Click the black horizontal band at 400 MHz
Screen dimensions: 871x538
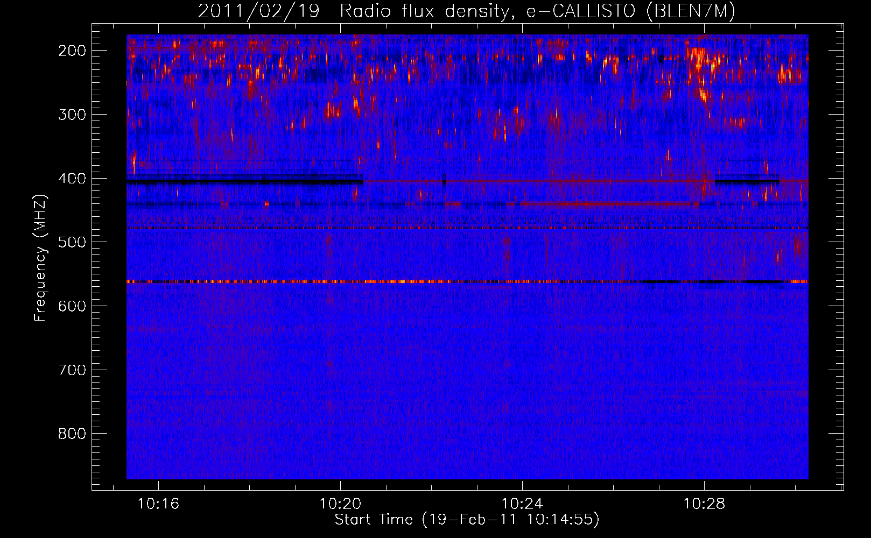pos(245,180)
